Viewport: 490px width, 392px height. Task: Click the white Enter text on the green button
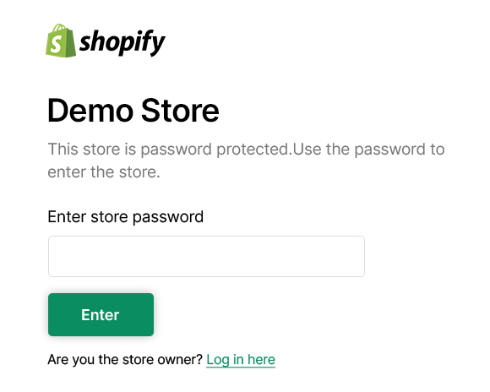tap(101, 315)
